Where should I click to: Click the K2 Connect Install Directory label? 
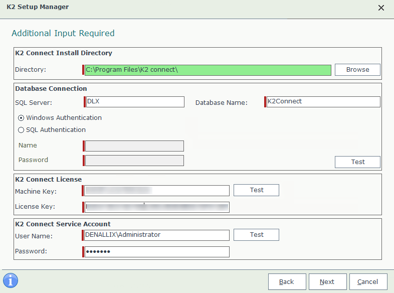pos(64,53)
